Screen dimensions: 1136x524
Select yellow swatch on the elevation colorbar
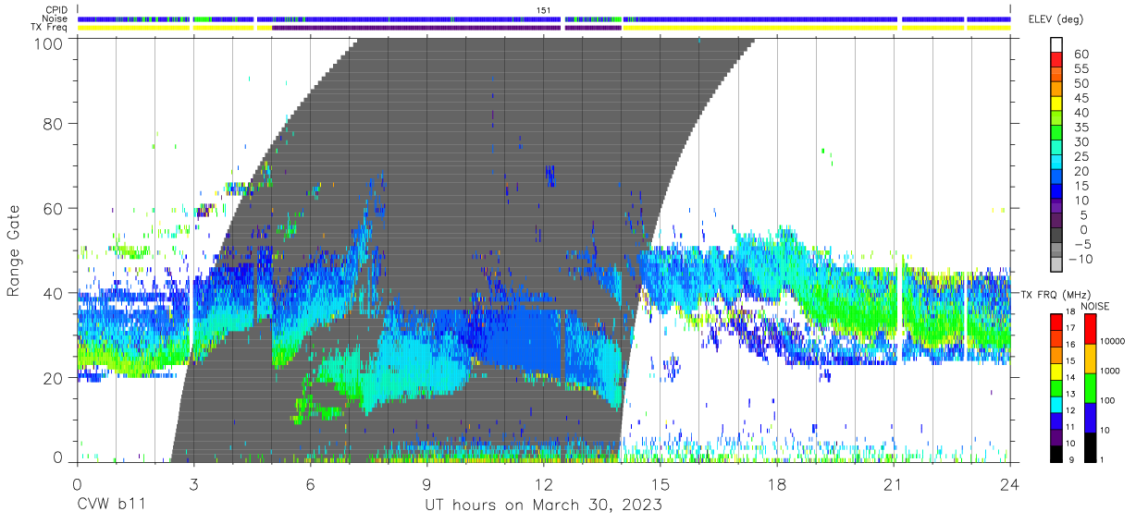click(1057, 104)
